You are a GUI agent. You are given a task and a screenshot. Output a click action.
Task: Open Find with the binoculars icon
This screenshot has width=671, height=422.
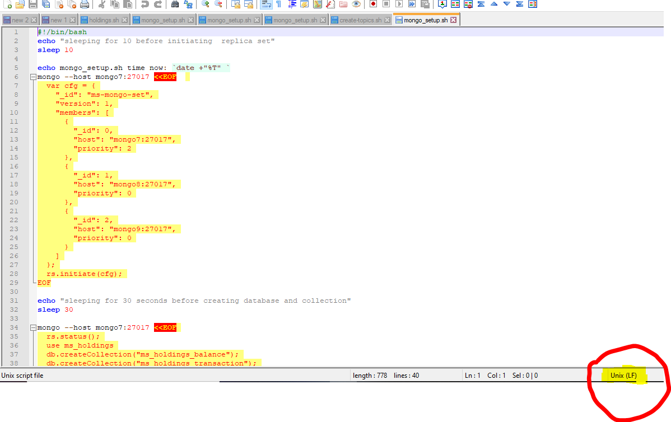pyautogui.click(x=175, y=4)
